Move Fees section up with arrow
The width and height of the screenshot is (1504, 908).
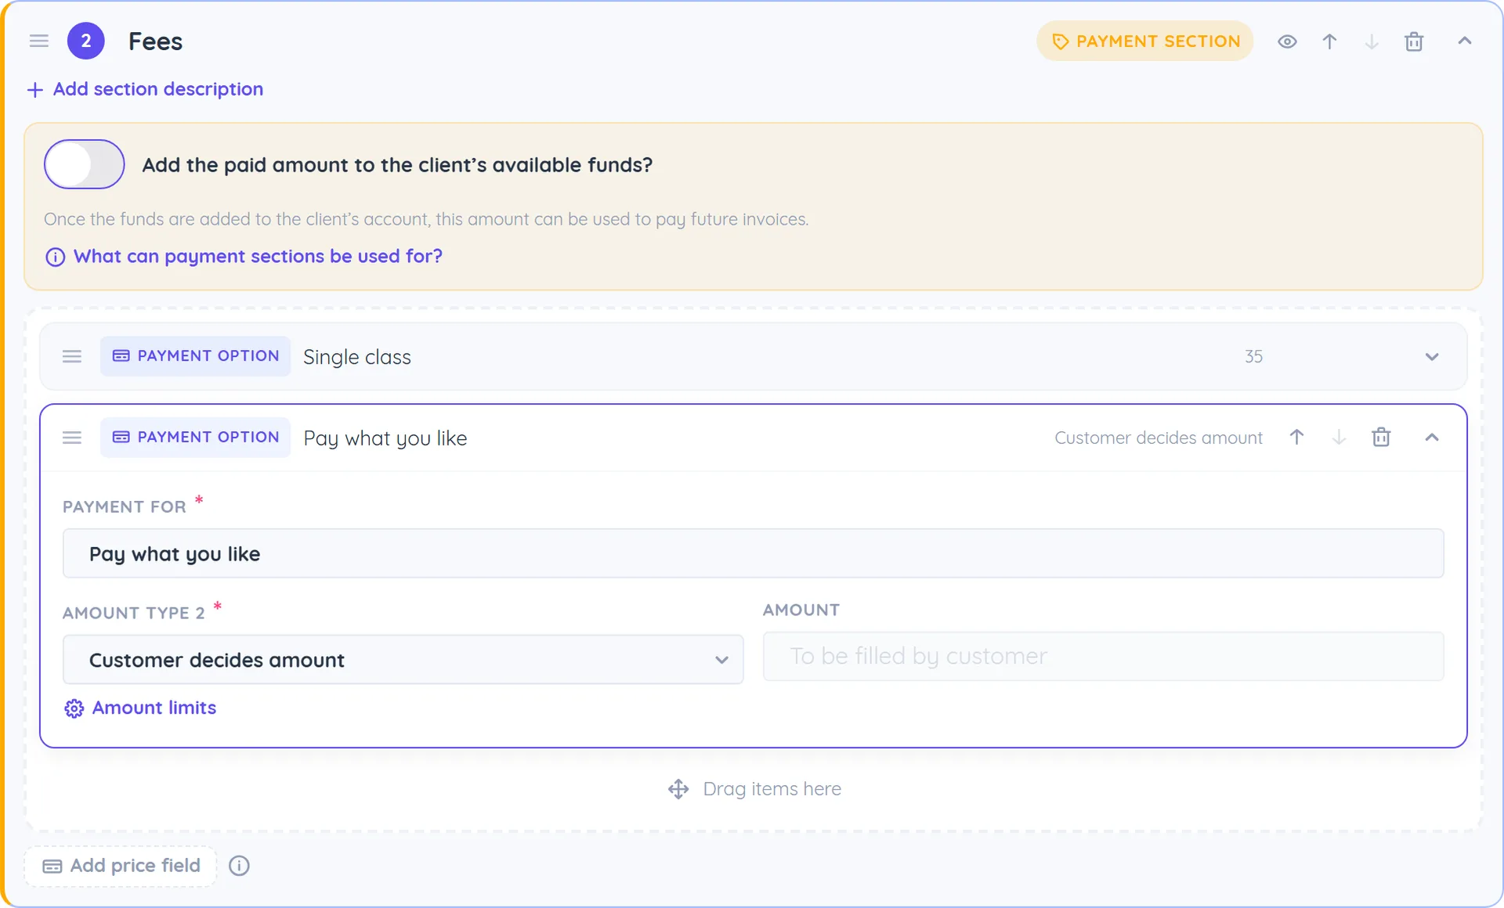click(1329, 41)
